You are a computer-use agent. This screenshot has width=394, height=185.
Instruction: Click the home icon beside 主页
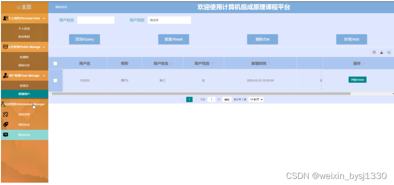click(x=18, y=7)
